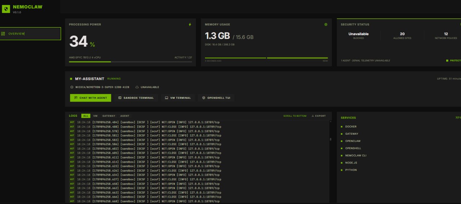Click the OpenShell service status indicator
The height and width of the screenshot is (204, 461).
342,148
